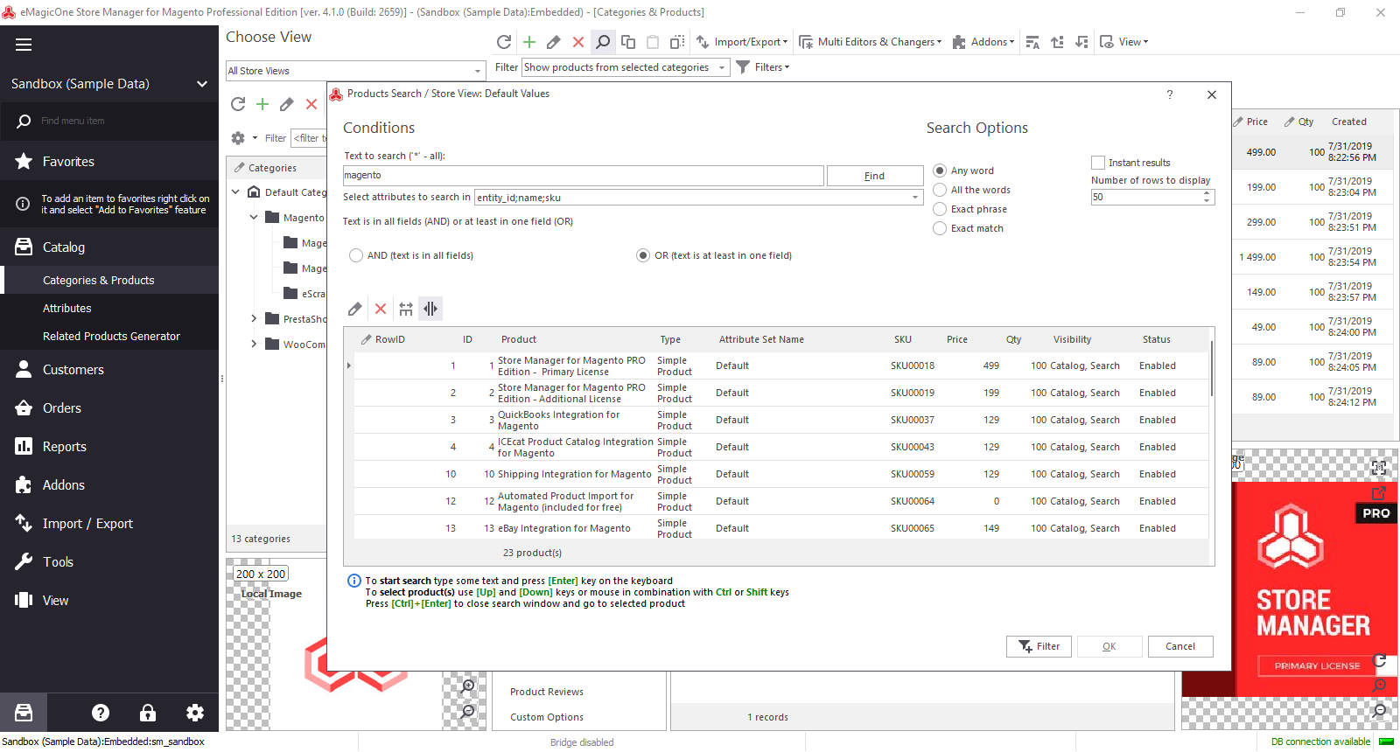Open the Import/Export toolbar menu
Screen dimensions: 1400x752
coord(742,42)
